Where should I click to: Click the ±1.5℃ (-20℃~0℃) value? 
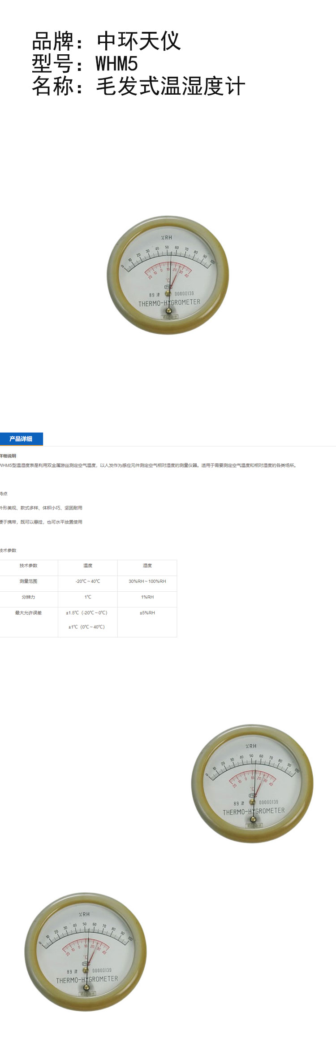pos(86,613)
